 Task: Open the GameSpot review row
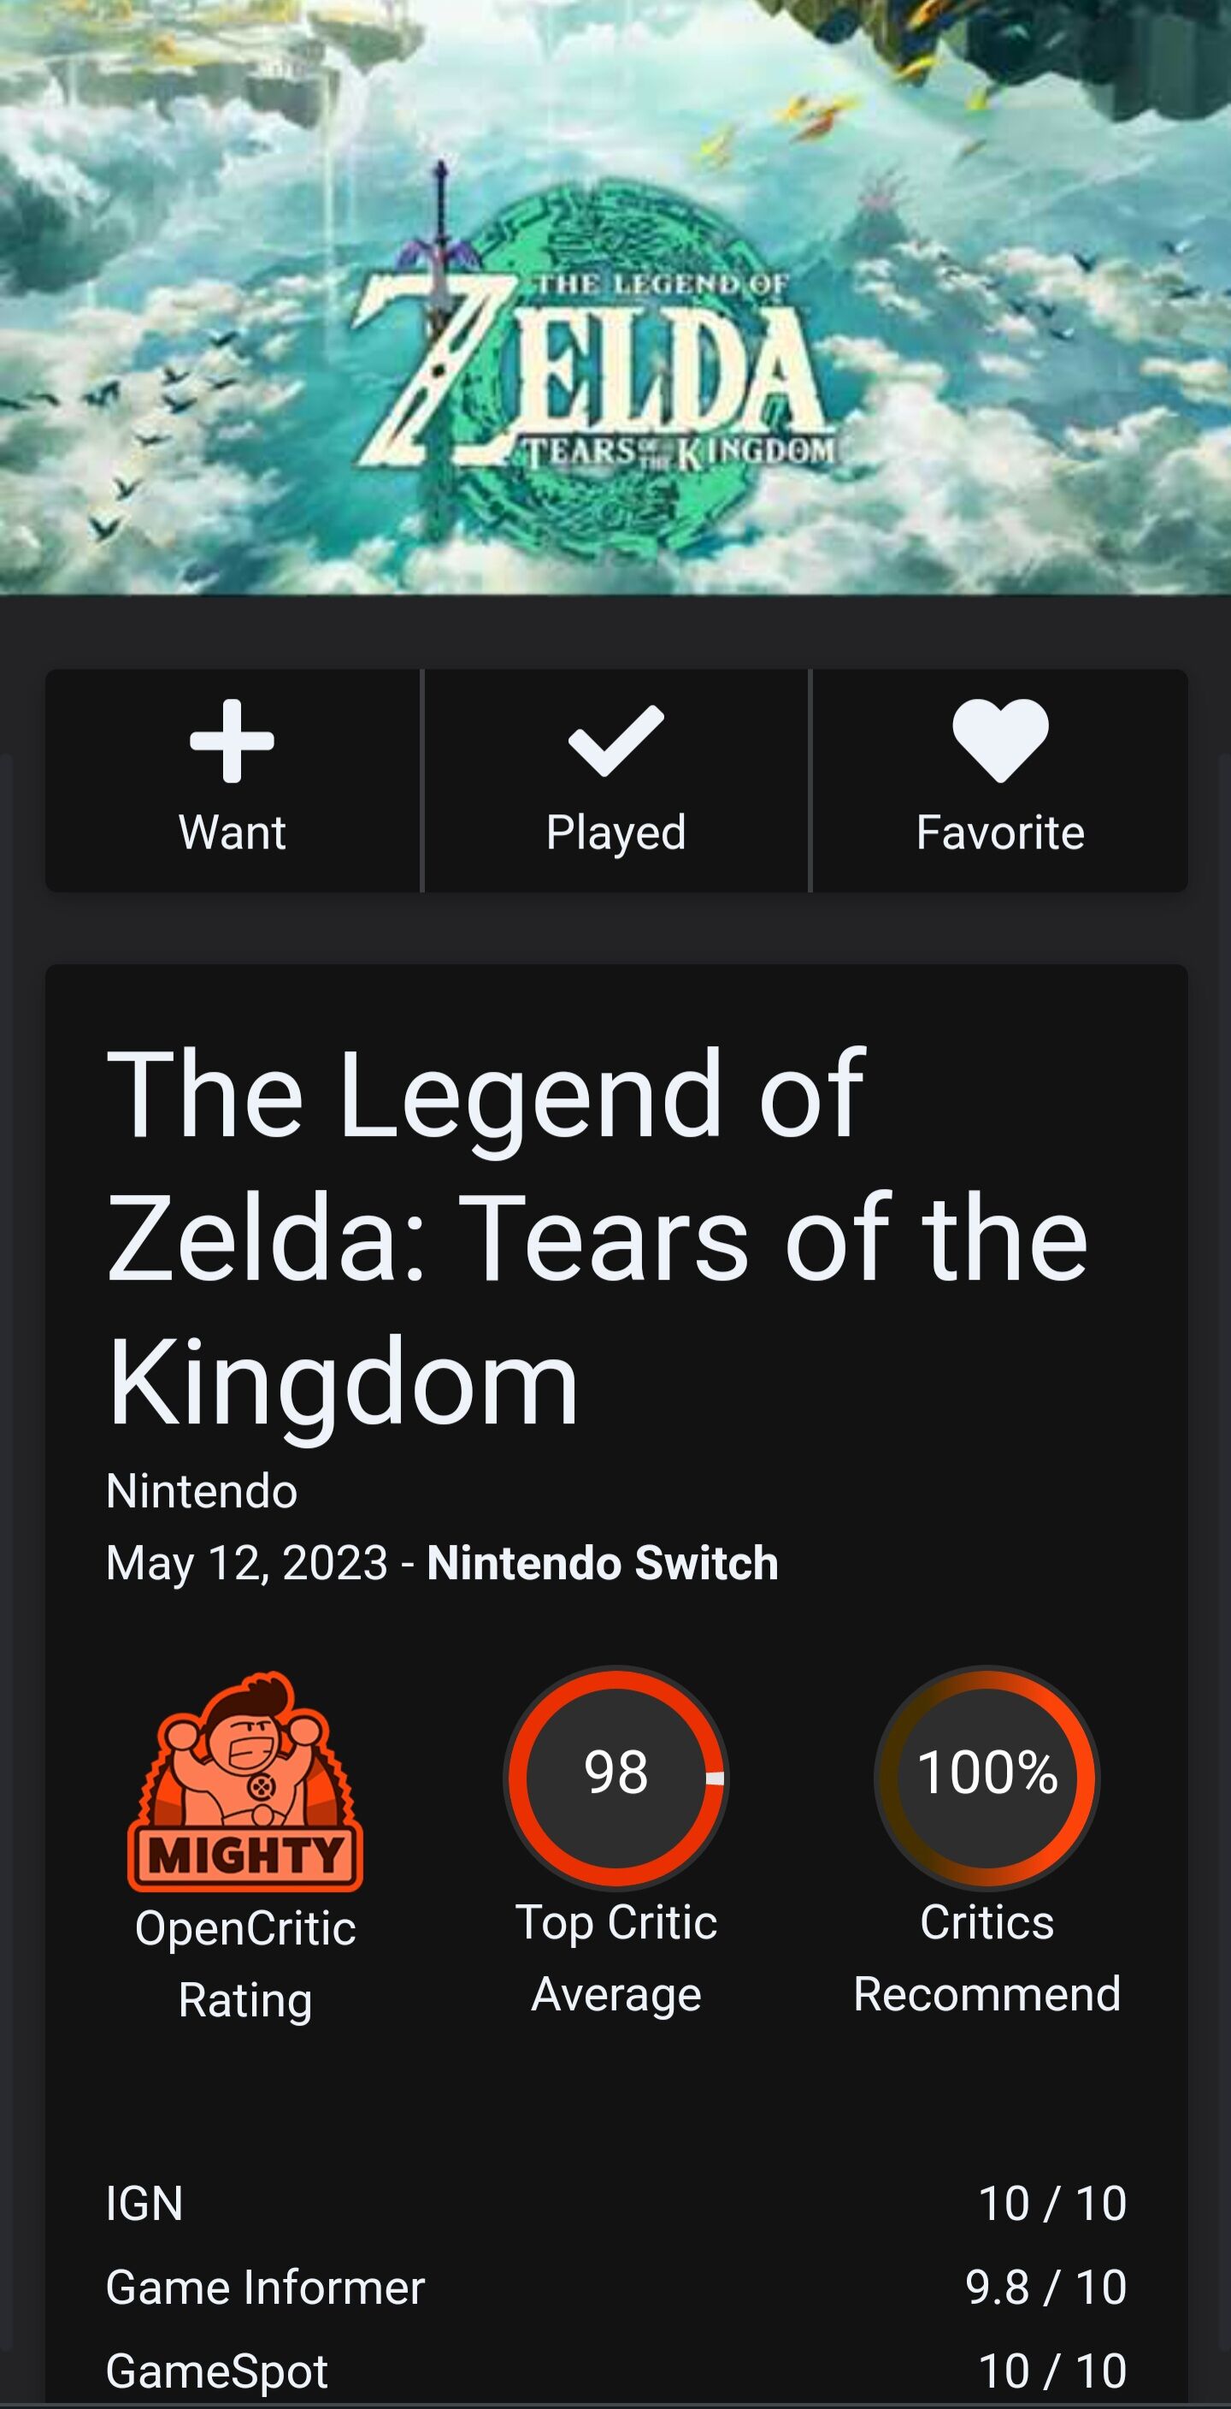pyautogui.click(x=616, y=2371)
